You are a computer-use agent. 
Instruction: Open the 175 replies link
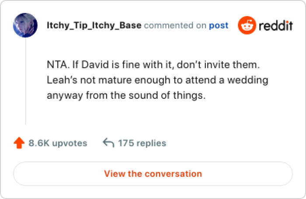141,143
